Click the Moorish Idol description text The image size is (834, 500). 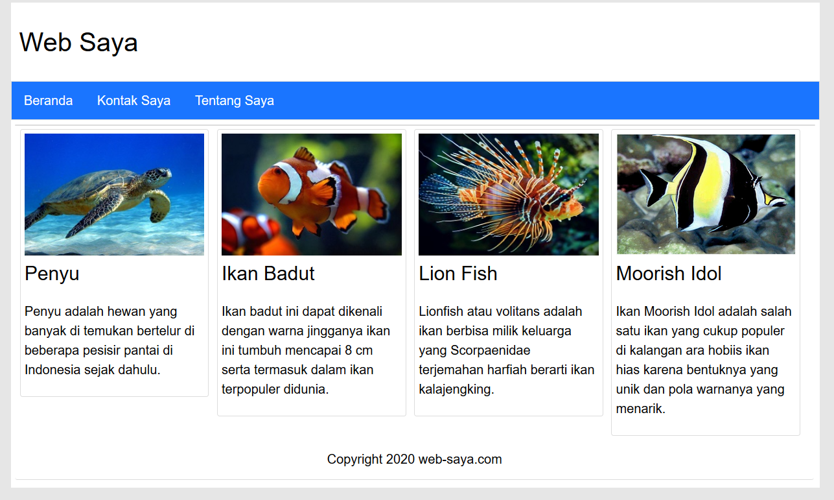(x=703, y=360)
